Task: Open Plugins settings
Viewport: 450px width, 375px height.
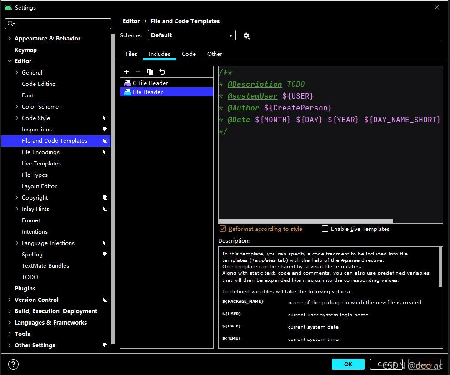Action: coord(25,288)
